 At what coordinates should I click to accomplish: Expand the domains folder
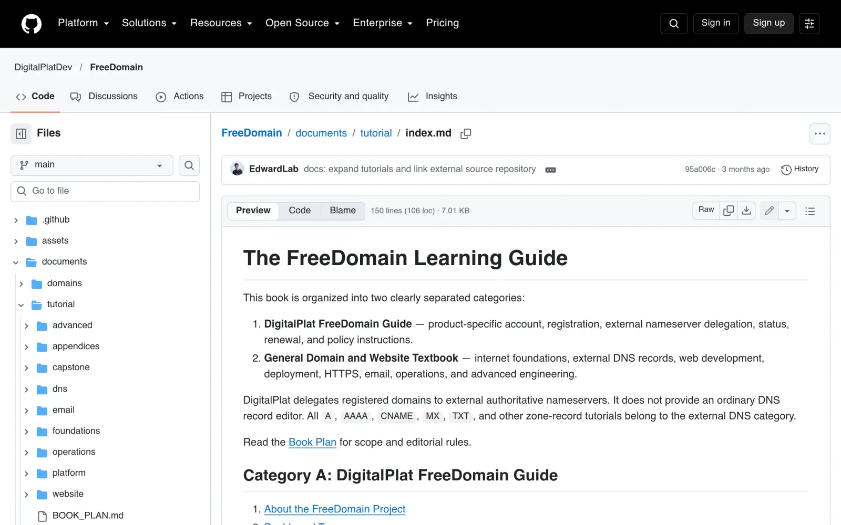[21, 284]
